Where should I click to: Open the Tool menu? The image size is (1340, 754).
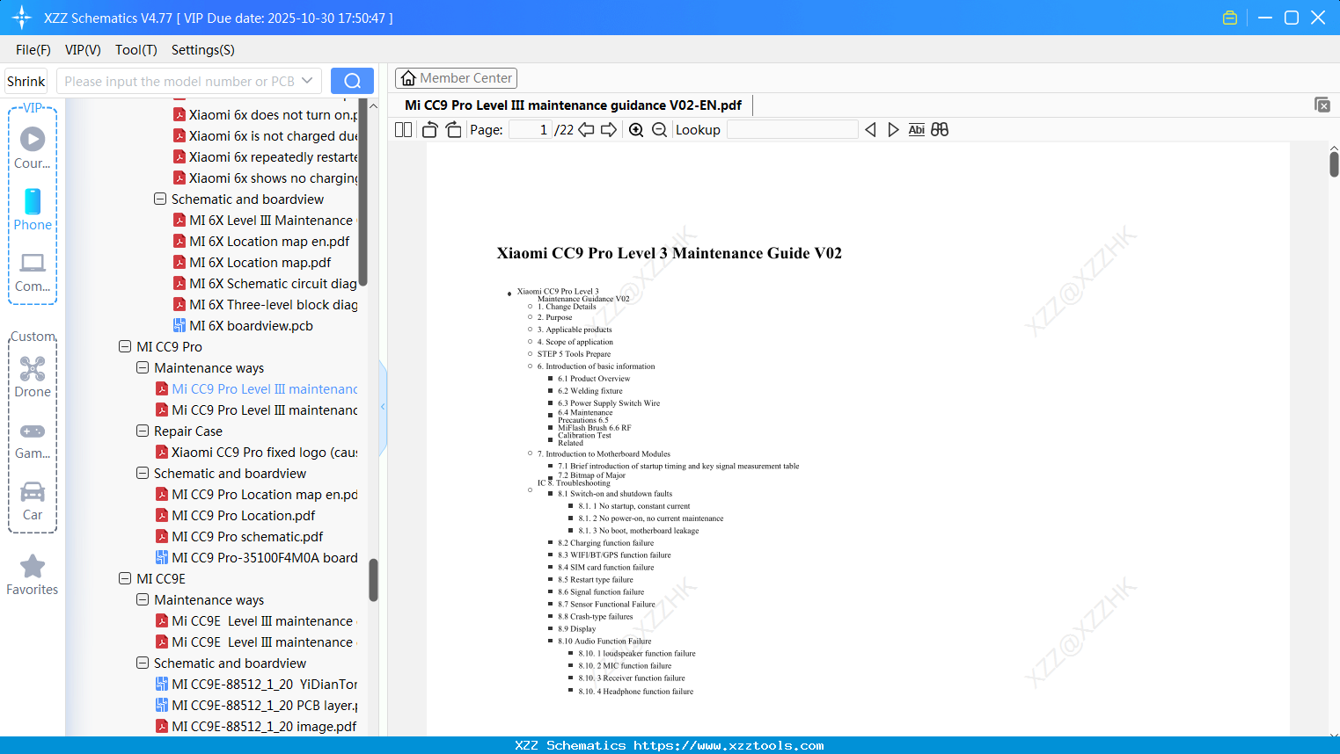pos(135,50)
